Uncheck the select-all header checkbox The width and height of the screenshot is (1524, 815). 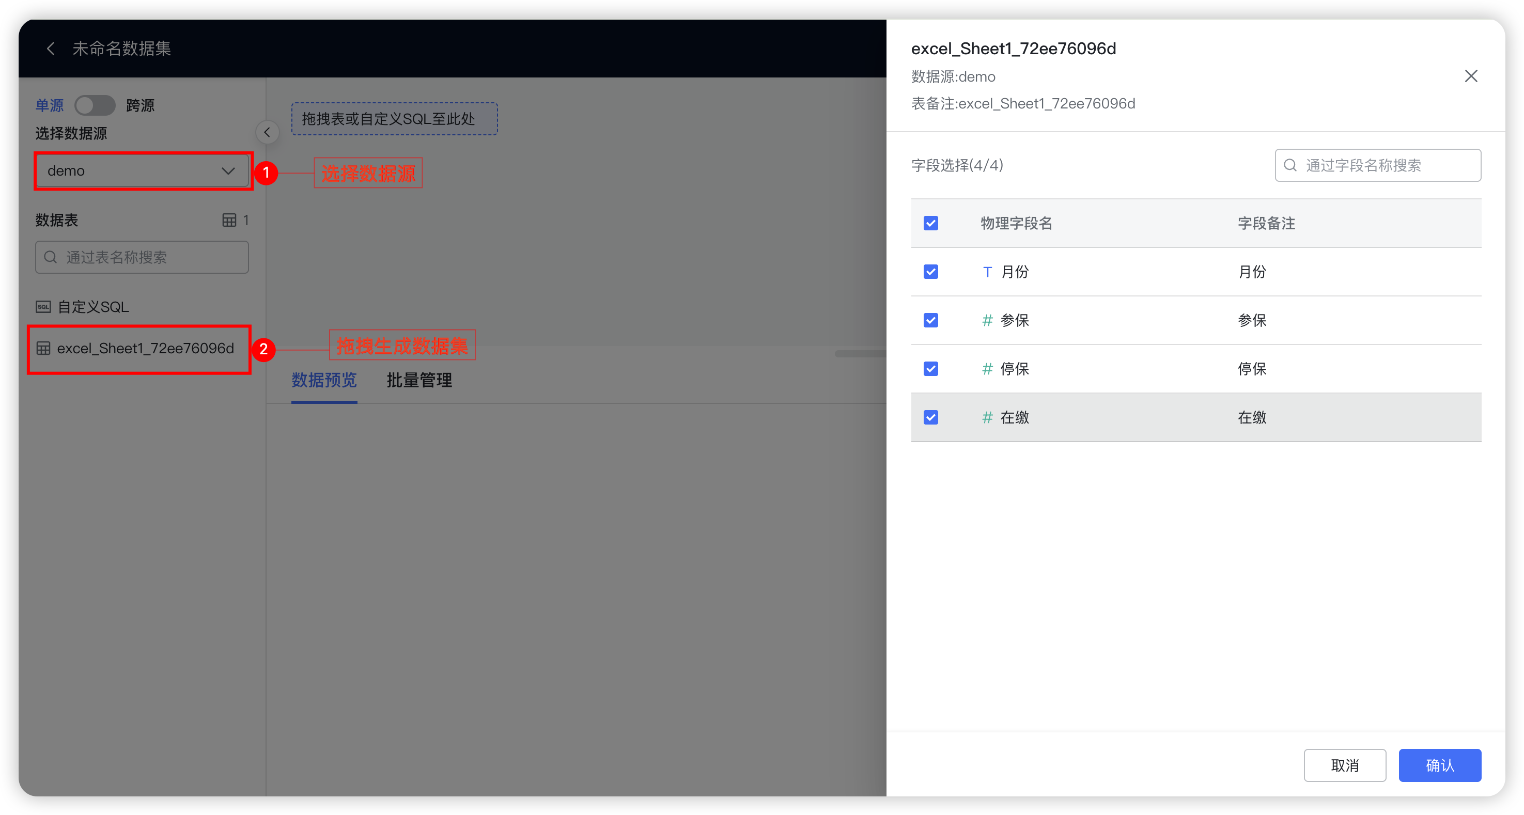click(x=930, y=223)
